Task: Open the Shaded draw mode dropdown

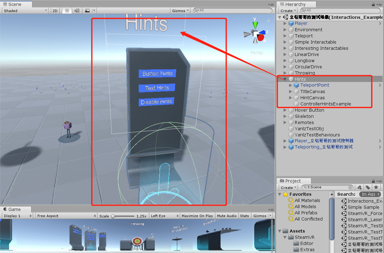Action: click(25, 10)
